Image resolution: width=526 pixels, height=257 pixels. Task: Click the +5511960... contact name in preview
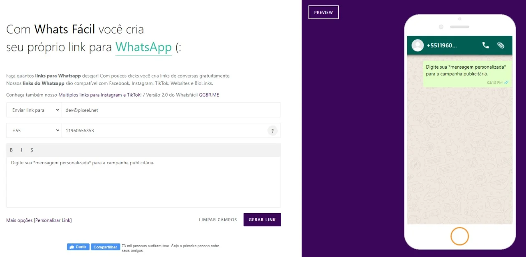(442, 45)
